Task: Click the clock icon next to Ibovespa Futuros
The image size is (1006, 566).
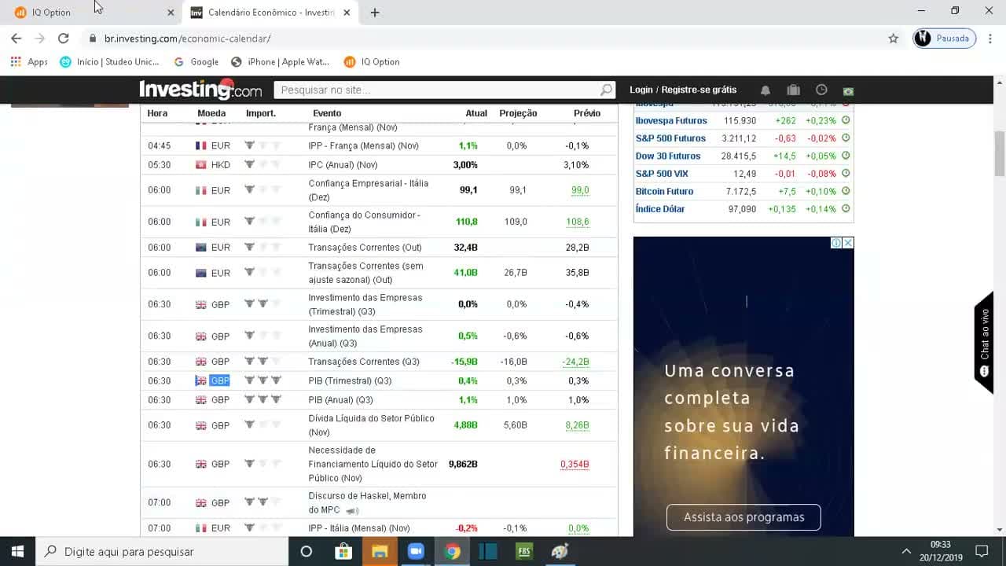Action: pos(846,120)
